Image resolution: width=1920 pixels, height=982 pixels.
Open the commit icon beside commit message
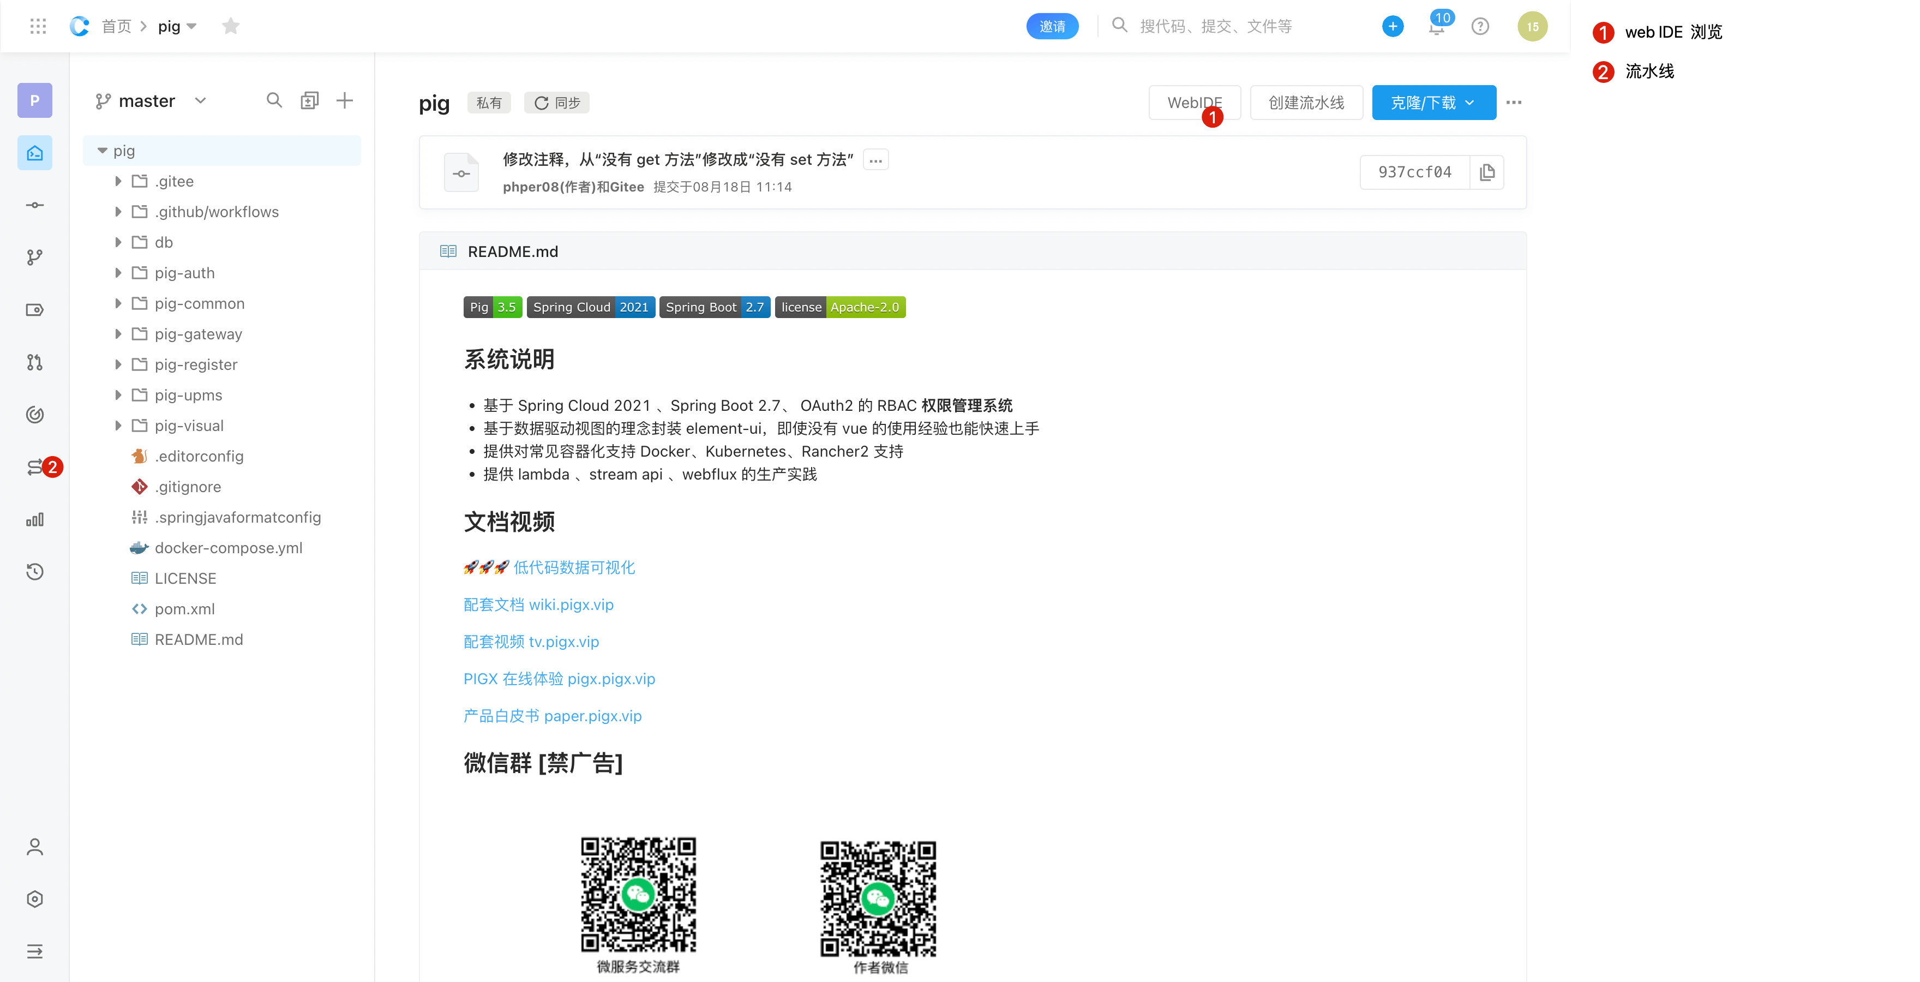(x=461, y=173)
